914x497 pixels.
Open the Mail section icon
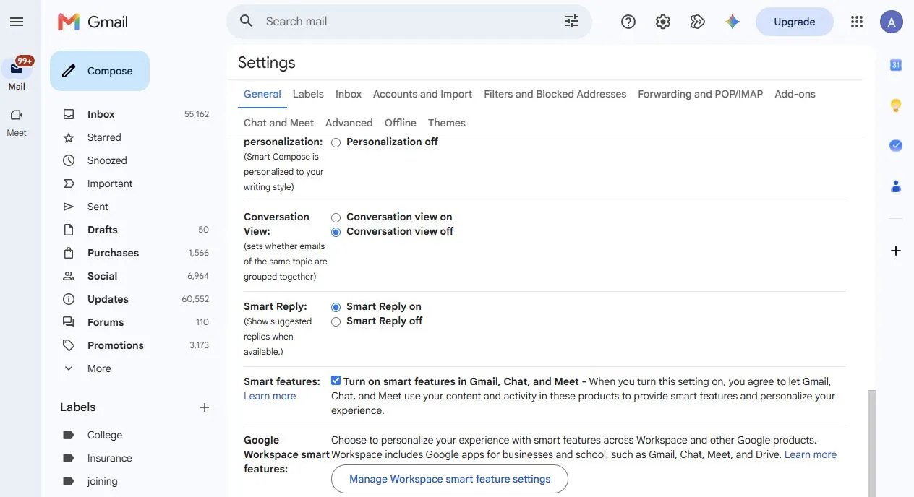coord(17,69)
